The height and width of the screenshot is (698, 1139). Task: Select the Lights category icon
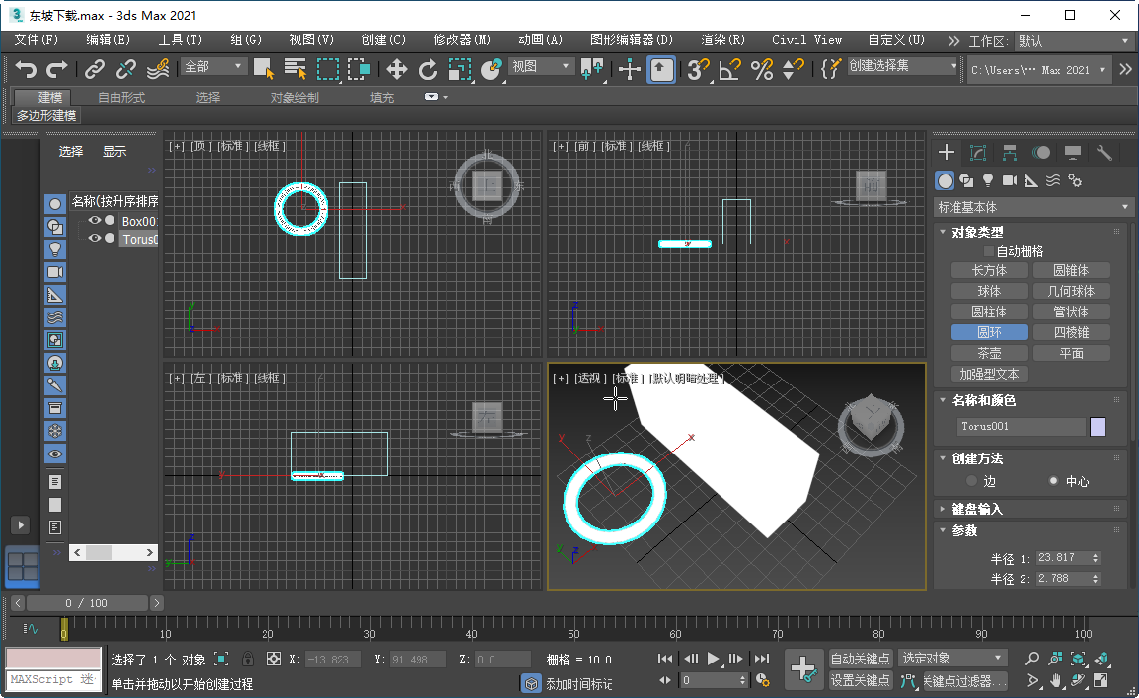pos(988,180)
